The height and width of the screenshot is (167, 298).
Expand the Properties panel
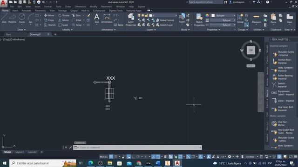213,30
